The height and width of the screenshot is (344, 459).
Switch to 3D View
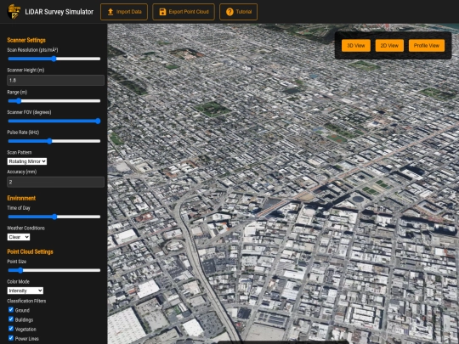click(356, 46)
